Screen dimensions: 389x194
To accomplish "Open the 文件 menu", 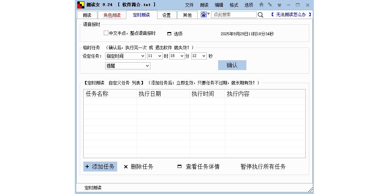I will click(x=190, y=5).
